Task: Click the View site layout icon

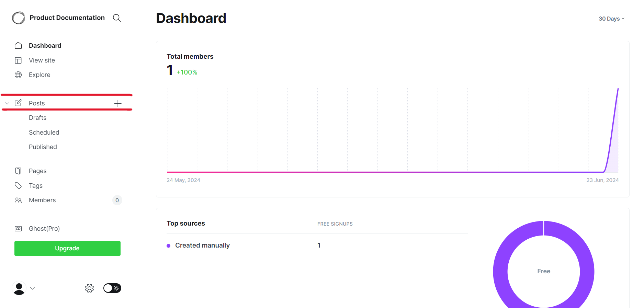Action: 18,60
